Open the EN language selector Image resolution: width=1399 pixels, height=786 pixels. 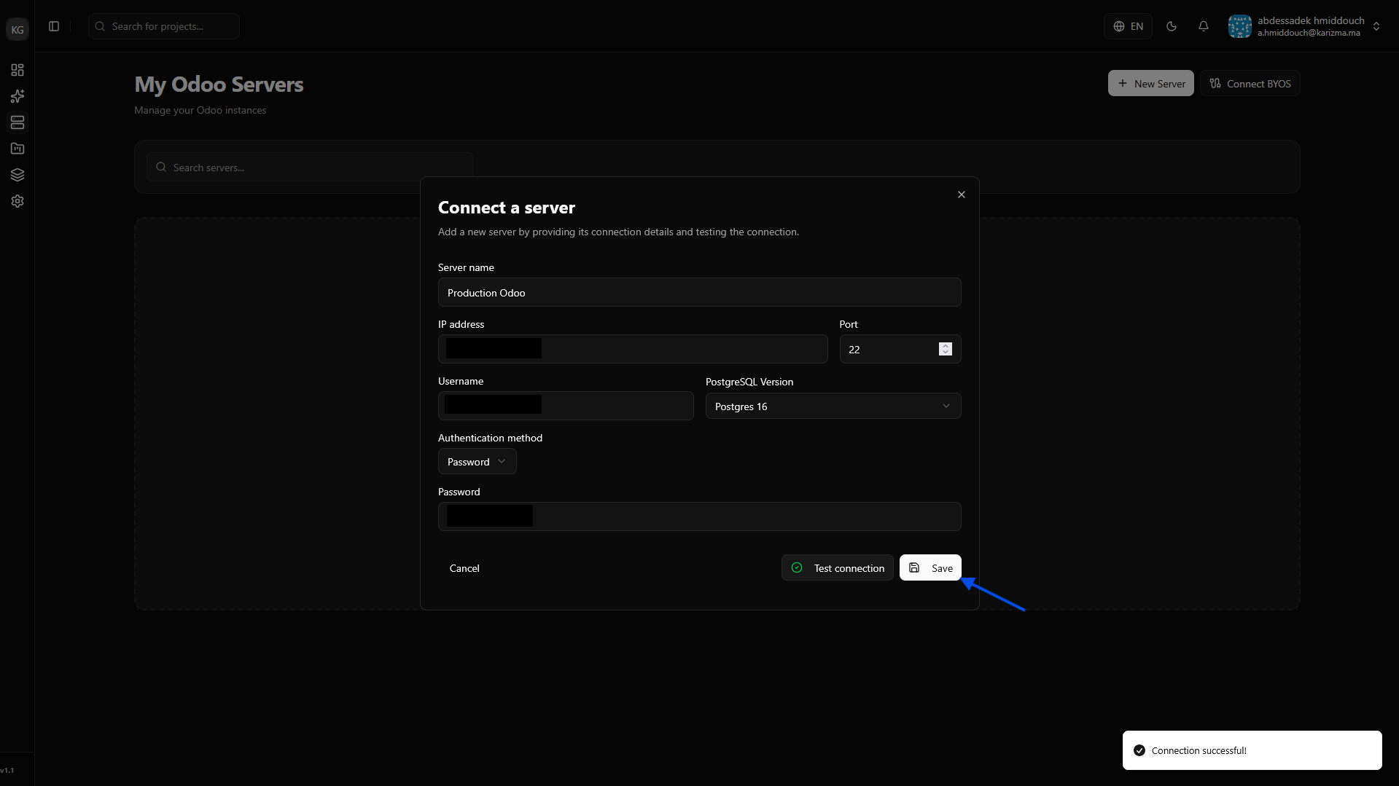click(1128, 26)
